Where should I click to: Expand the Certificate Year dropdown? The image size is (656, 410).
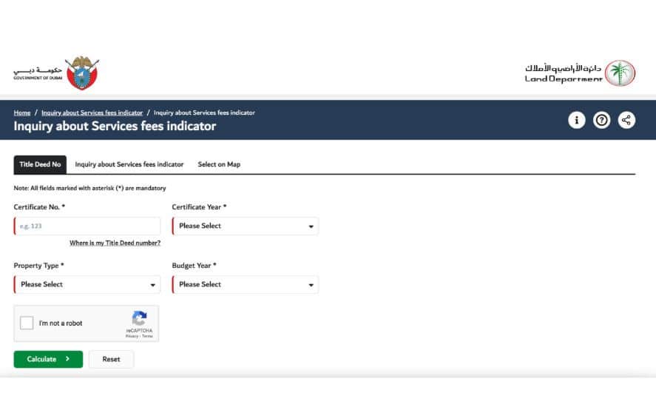coord(246,226)
